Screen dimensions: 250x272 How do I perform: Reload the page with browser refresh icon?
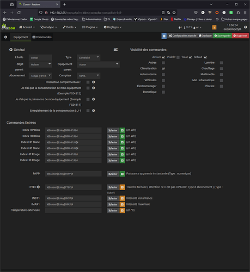coord(19,13)
